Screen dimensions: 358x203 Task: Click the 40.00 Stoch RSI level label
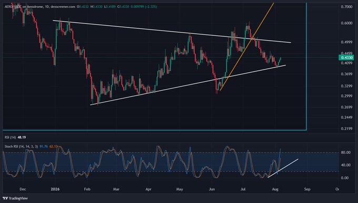click(x=345, y=165)
